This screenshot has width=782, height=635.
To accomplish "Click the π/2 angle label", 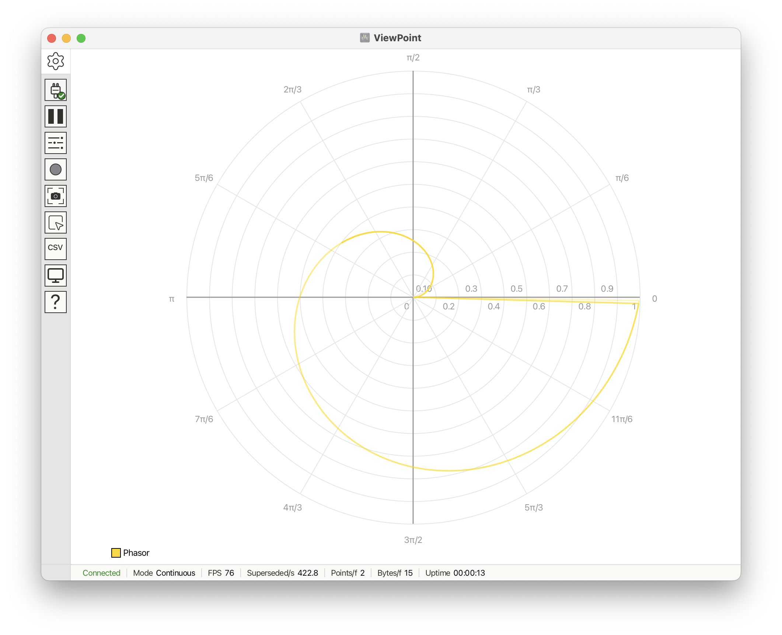I will tap(413, 58).
